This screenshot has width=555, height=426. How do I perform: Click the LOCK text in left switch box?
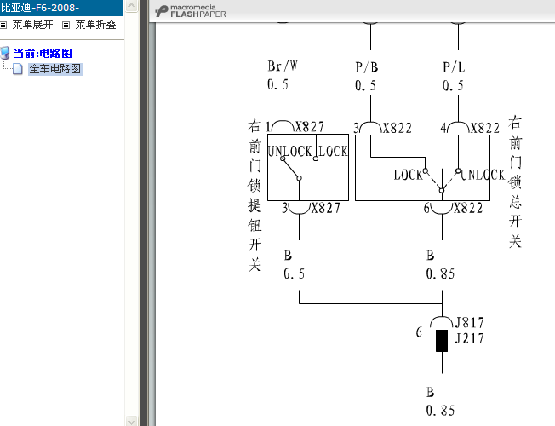click(x=333, y=152)
